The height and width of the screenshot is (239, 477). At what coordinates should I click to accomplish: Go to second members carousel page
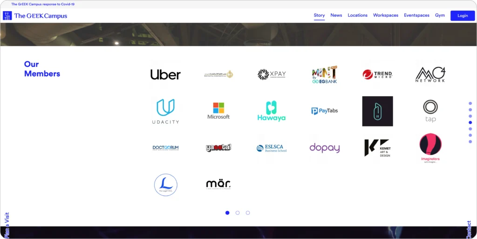tap(238, 213)
